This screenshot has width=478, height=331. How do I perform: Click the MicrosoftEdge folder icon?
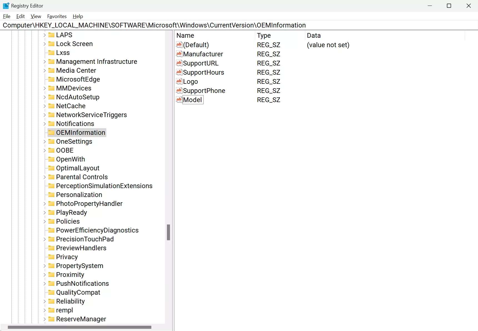click(51, 79)
